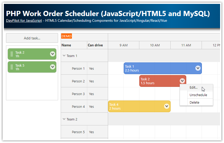The width and height of the screenshot is (224, 143).
Task: Choose Delete from the context menu
Action: 196,102
